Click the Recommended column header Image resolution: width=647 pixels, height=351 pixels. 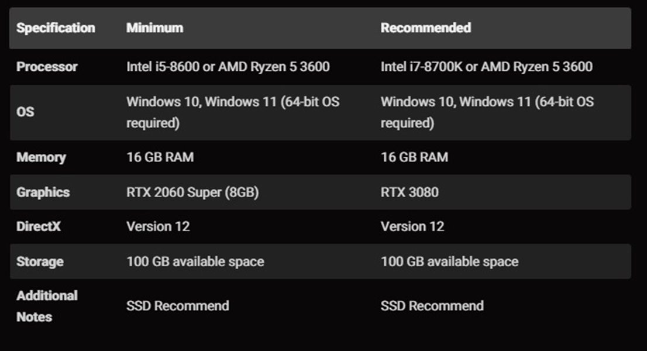(425, 28)
